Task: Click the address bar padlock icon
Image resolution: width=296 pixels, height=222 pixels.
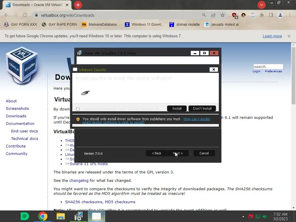Action: click(x=36, y=15)
